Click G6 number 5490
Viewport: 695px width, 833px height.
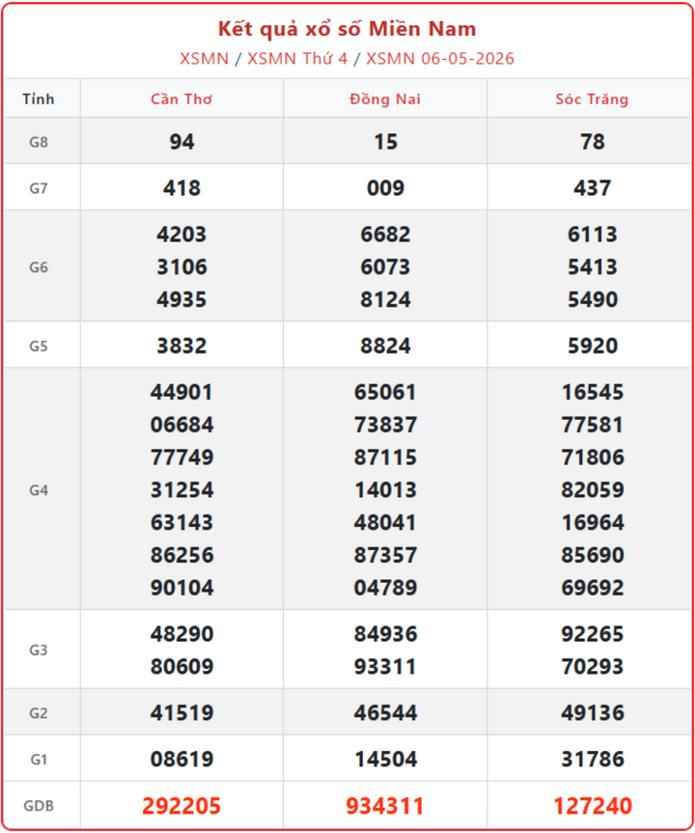[592, 299]
